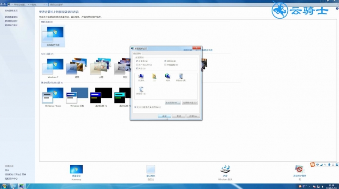Open the 更改桌面图标 sidebar link
The image size is (339, 189).
pyautogui.click(x=11, y=17)
